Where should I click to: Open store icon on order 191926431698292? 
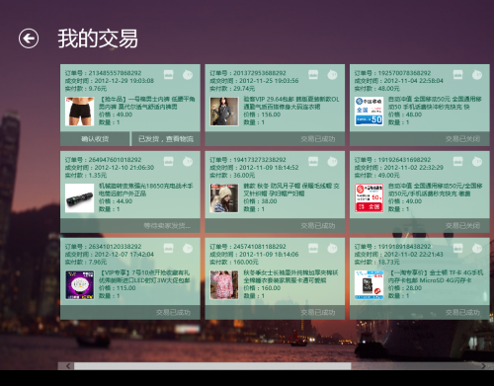coord(458,162)
